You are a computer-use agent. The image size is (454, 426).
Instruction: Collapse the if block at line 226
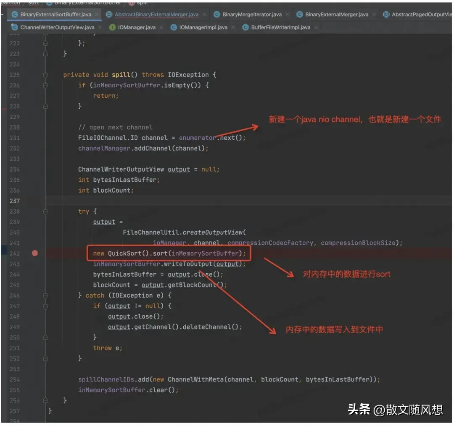pyautogui.click(x=45, y=86)
